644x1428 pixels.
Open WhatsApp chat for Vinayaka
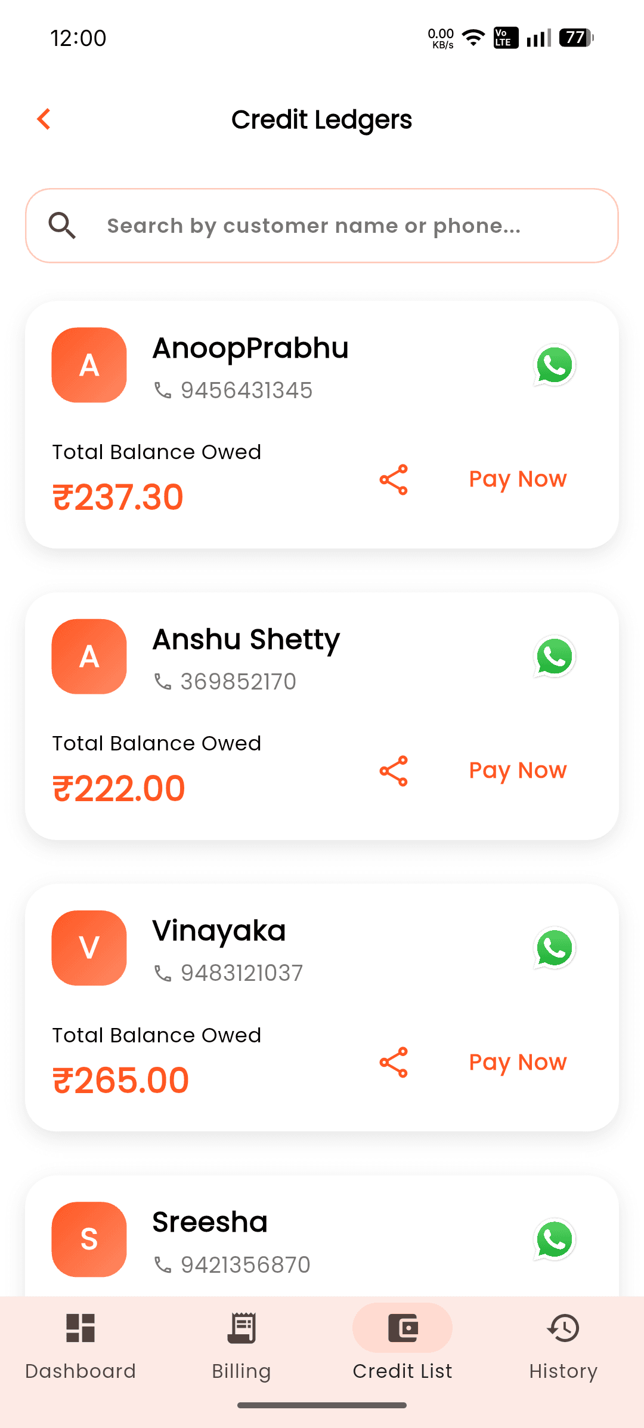coord(555,947)
